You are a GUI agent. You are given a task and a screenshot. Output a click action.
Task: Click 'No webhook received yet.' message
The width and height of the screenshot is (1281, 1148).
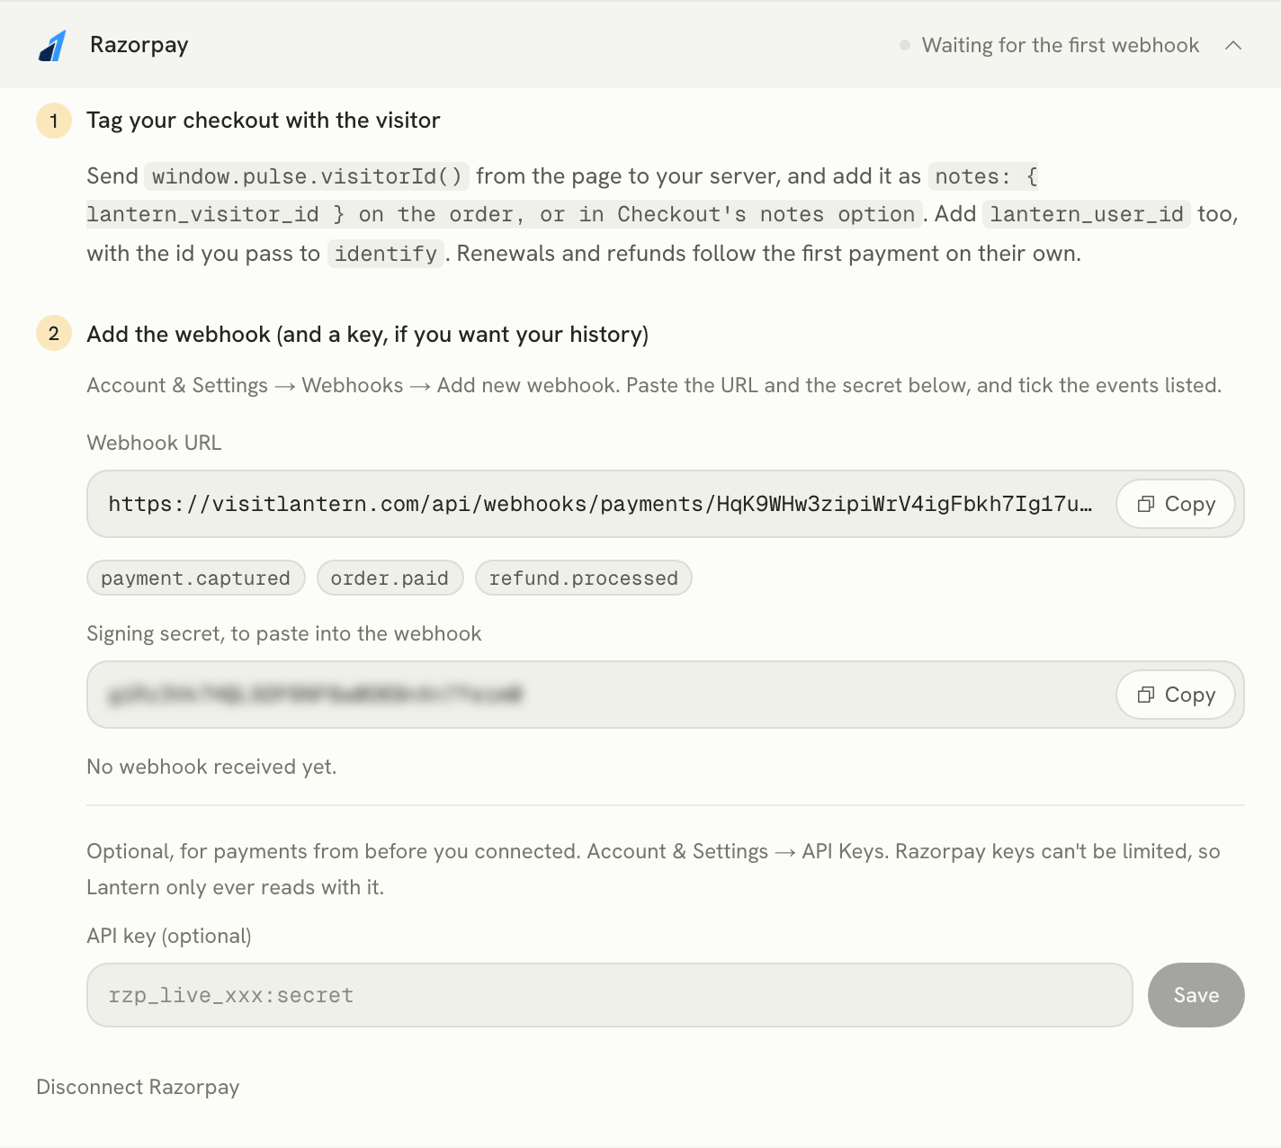point(211,767)
